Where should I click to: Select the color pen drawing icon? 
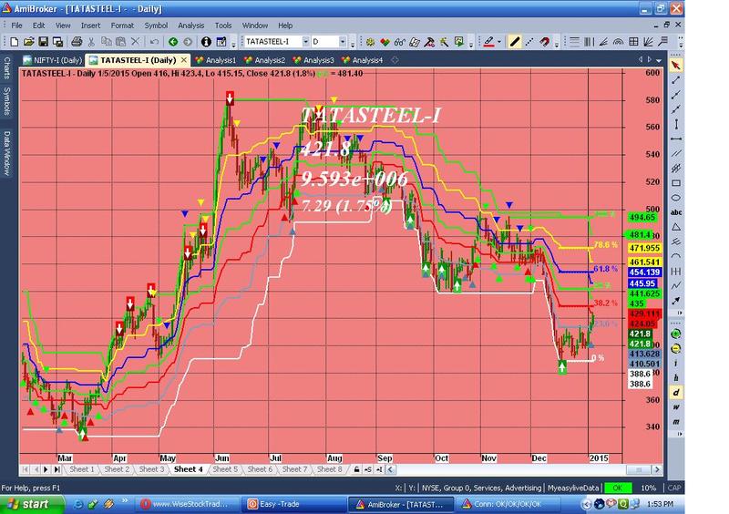pos(488,42)
